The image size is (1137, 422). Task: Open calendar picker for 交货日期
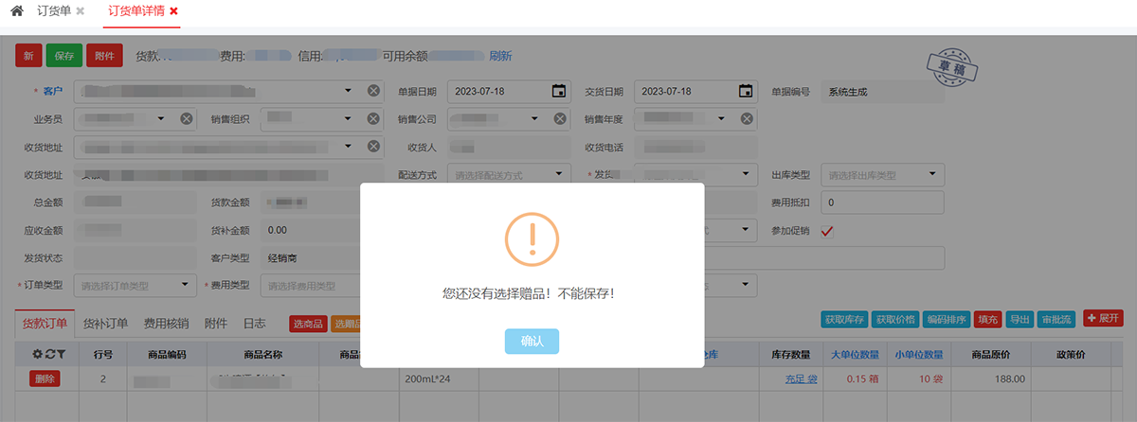[x=746, y=91]
